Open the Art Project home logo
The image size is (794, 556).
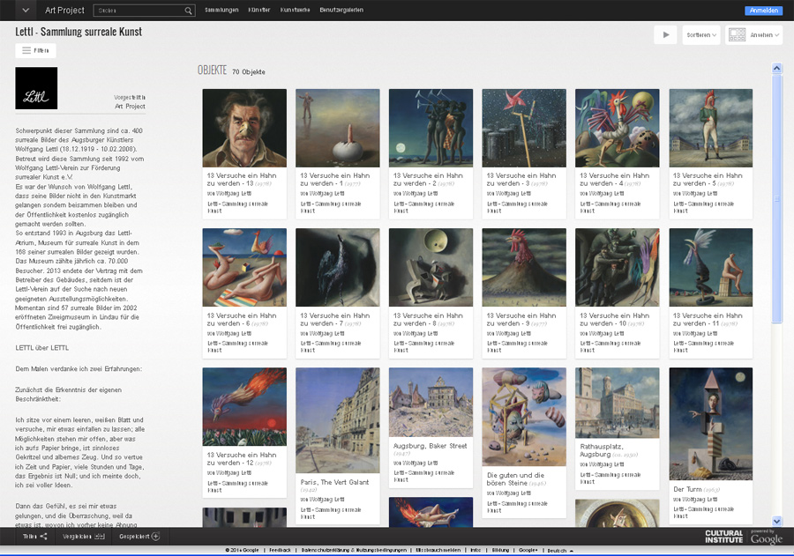[64, 10]
